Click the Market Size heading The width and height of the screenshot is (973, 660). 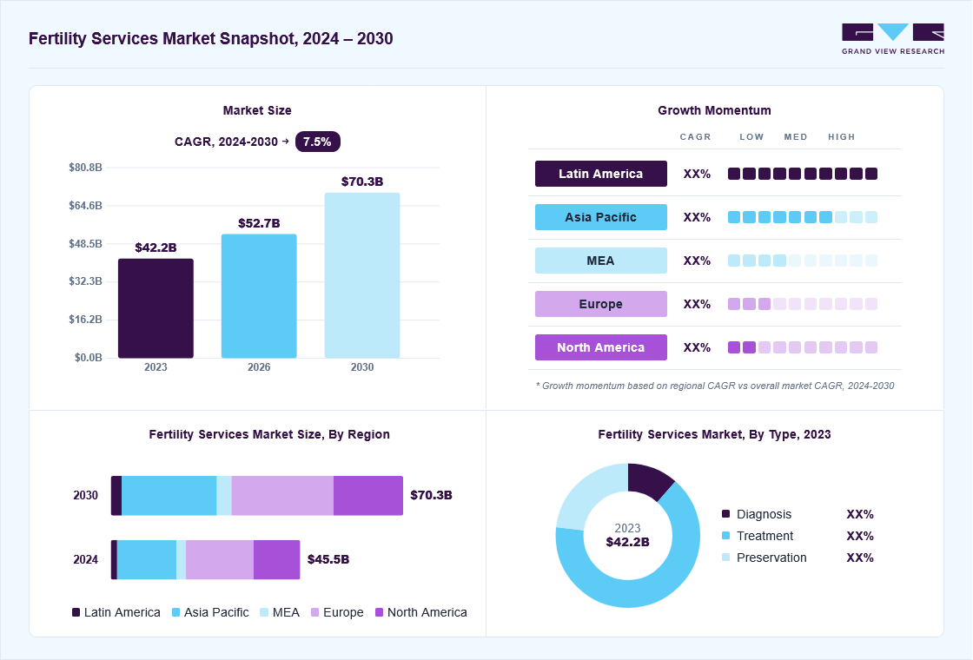pyautogui.click(x=257, y=110)
